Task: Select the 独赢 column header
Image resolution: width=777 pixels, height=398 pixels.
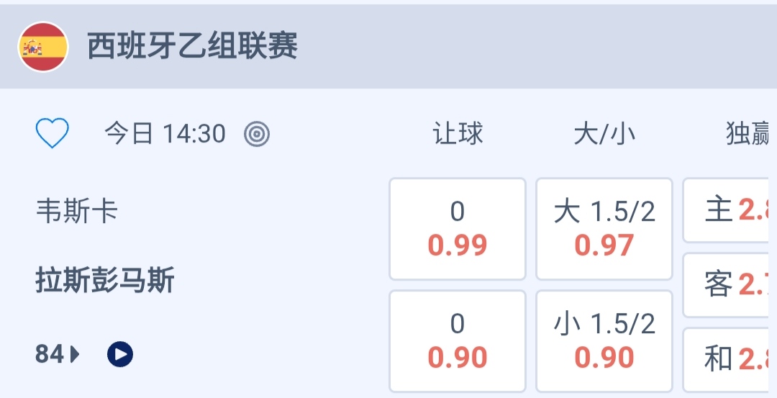Action: (748, 134)
